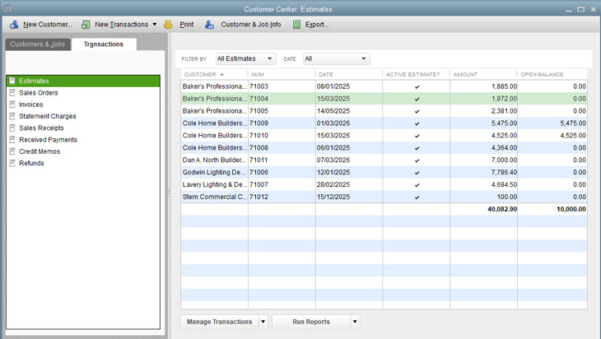Click the Print button label

[x=187, y=25]
